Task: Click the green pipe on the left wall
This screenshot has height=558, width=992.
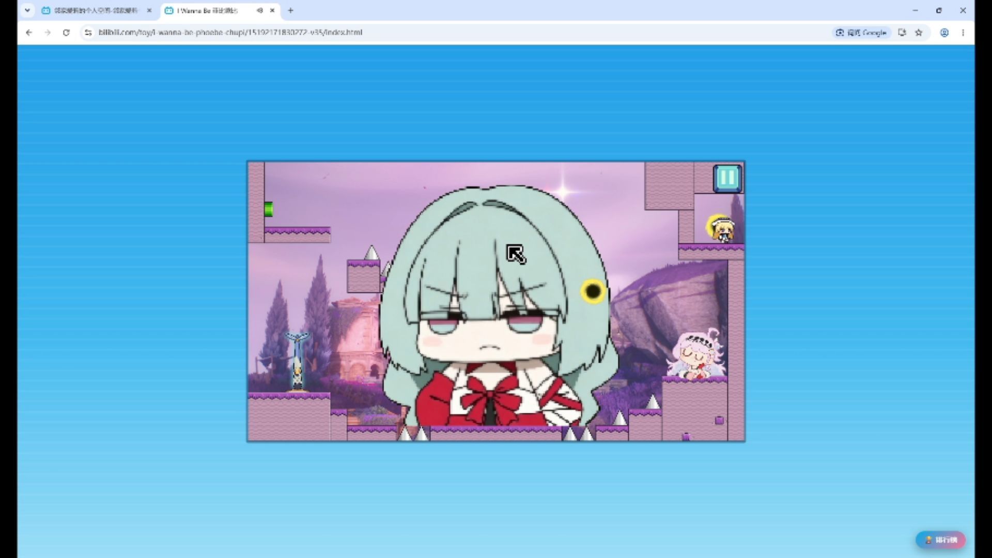Action: point(269,209)
